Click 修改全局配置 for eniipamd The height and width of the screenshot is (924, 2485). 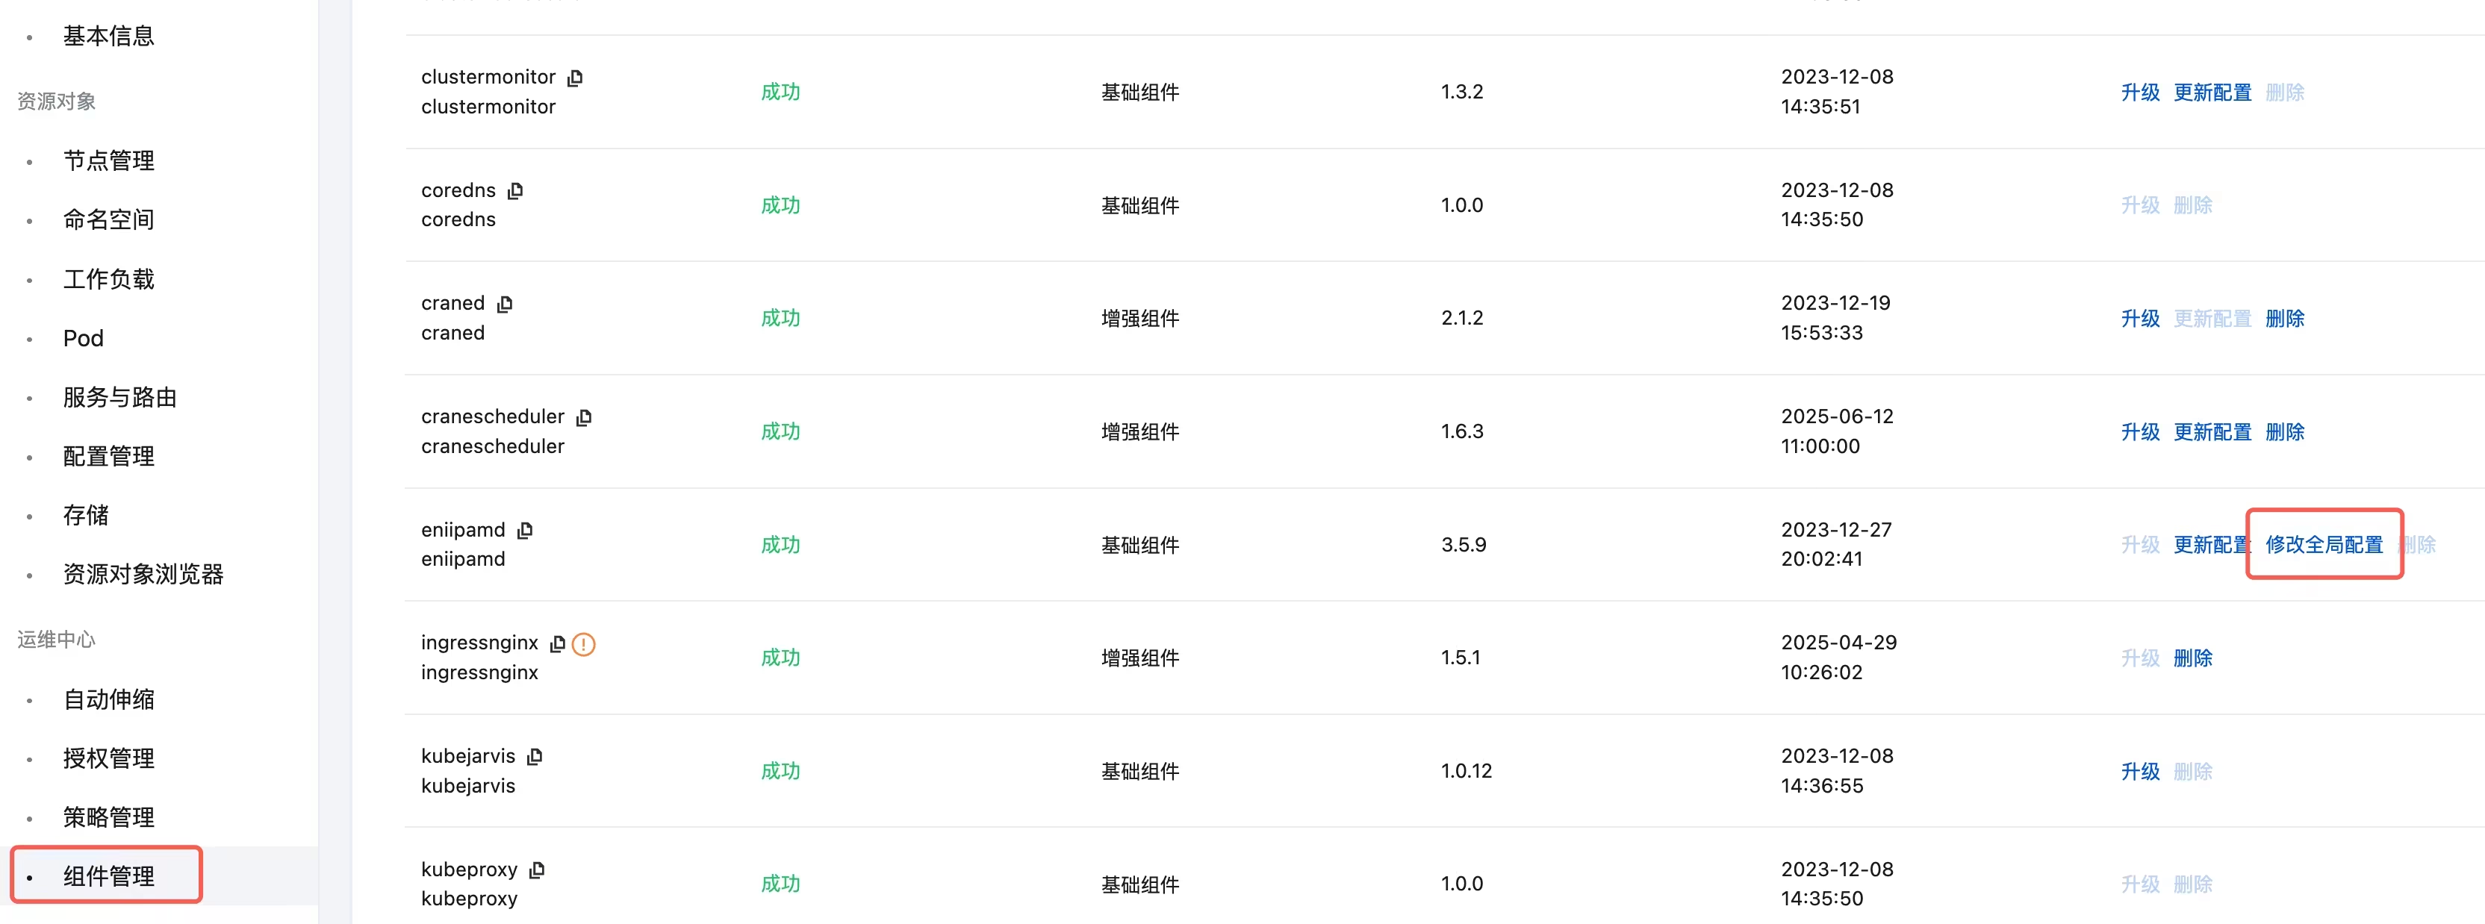tap(2324, 545)
